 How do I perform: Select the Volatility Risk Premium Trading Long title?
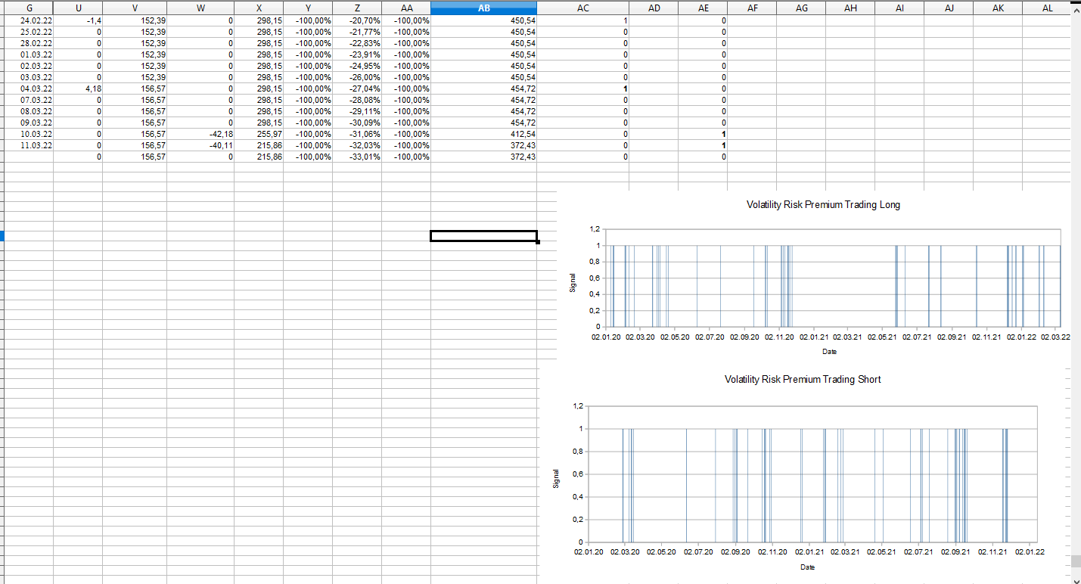tap(823, 204)
